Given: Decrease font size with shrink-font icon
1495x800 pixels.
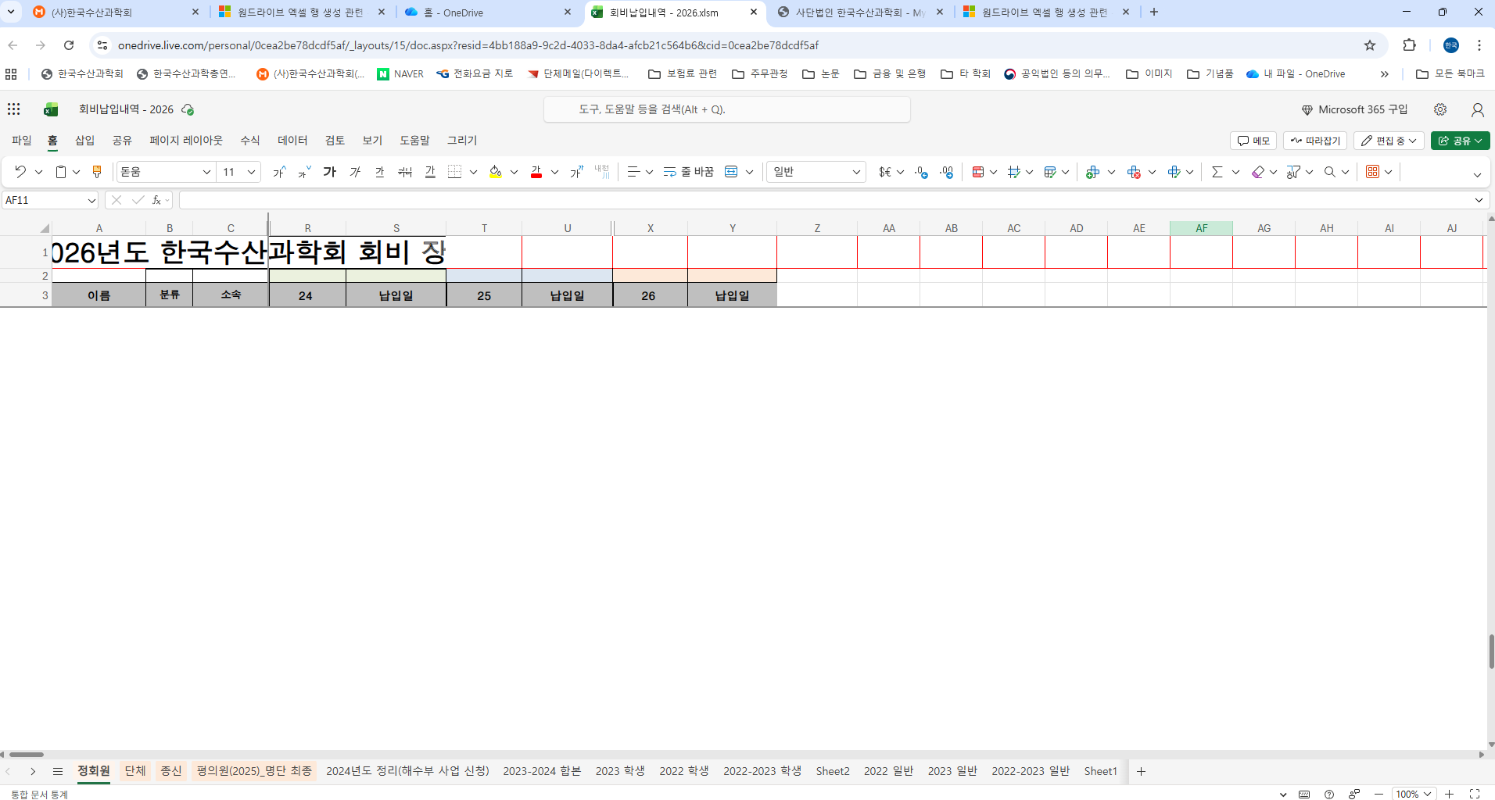Looking at the screenshot, I should (304, 172).
